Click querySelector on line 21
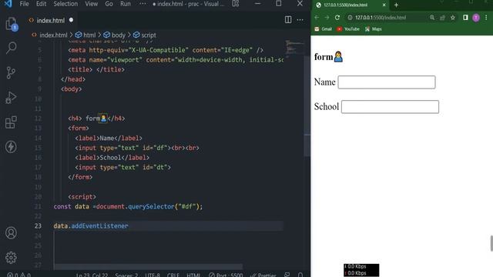The width and height of the screenshot is (493, 277). click(x=151, y=206)
